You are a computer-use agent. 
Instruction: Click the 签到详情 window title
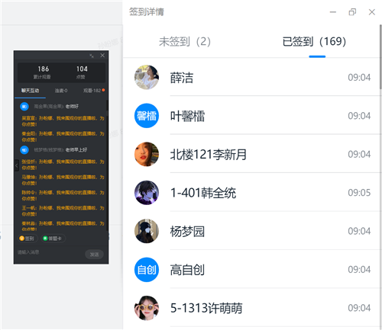tap(147, 11)
